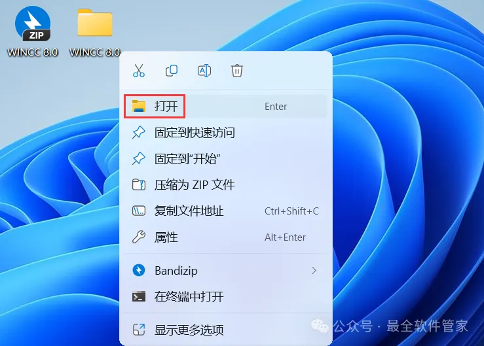The image size is (484, 346).
Task: Choose 打开 to open the folder
Action: coord(225,107)
